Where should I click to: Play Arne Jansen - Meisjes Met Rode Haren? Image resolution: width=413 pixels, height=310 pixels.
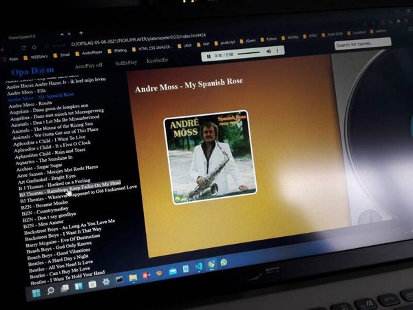[58, 172]
